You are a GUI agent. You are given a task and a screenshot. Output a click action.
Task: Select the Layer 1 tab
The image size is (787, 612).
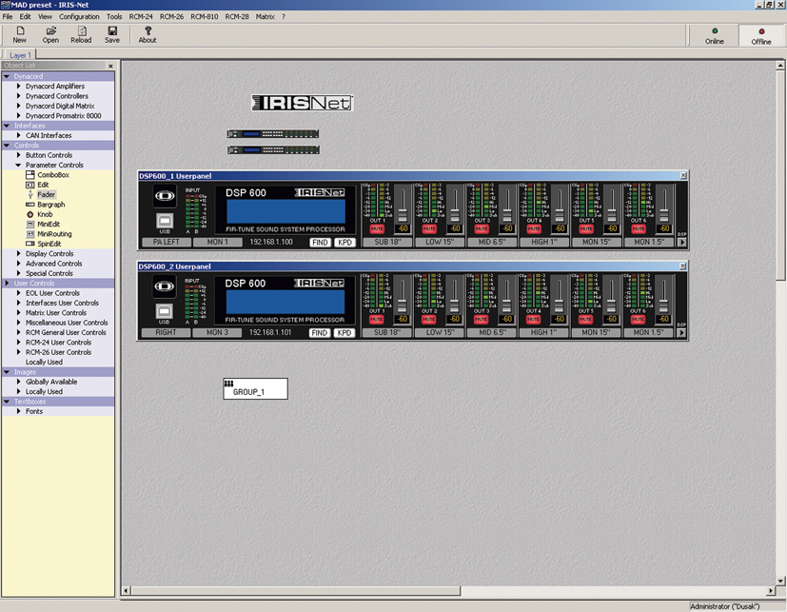point(20,55)
